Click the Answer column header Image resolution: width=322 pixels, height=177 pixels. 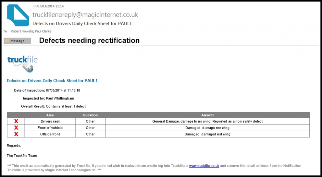pos(208,115)
